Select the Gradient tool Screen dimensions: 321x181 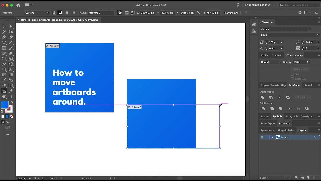tap(11, 75)
